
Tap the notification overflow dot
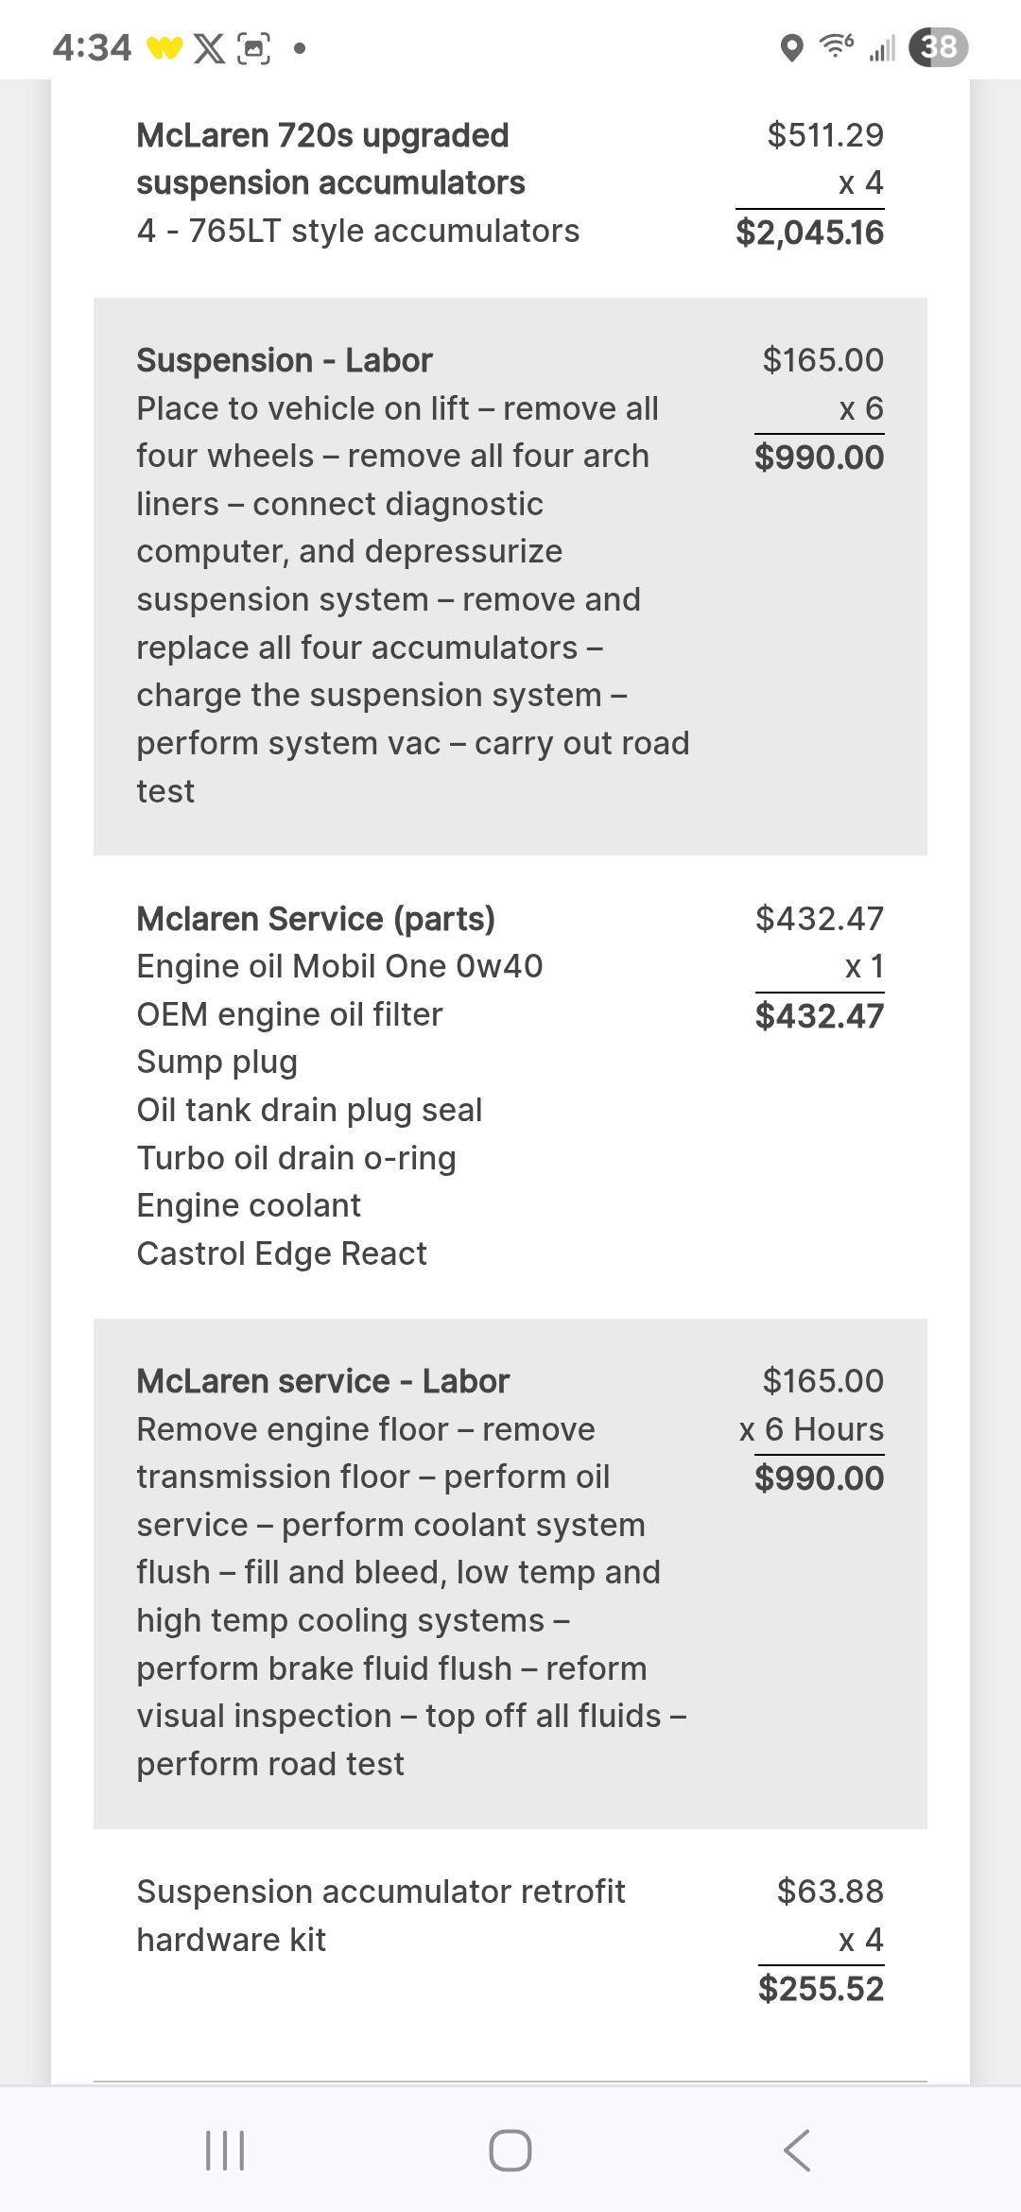300,47
